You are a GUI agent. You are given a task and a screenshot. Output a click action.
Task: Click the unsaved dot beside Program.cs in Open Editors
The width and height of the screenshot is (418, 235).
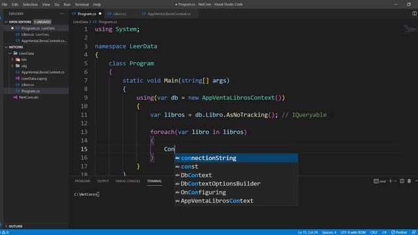(x=12, y=28)
